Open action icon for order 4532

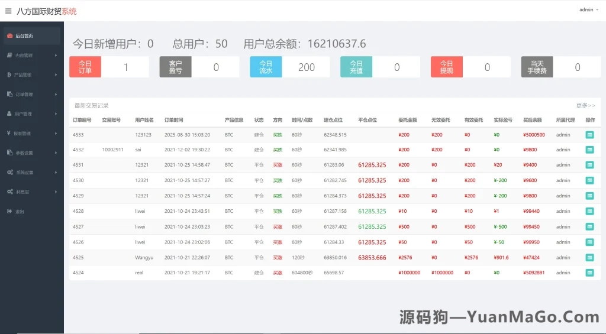[x=590, y=150]
